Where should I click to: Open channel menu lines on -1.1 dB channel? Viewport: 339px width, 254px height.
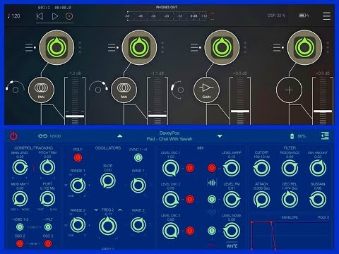tap(113, 47)
